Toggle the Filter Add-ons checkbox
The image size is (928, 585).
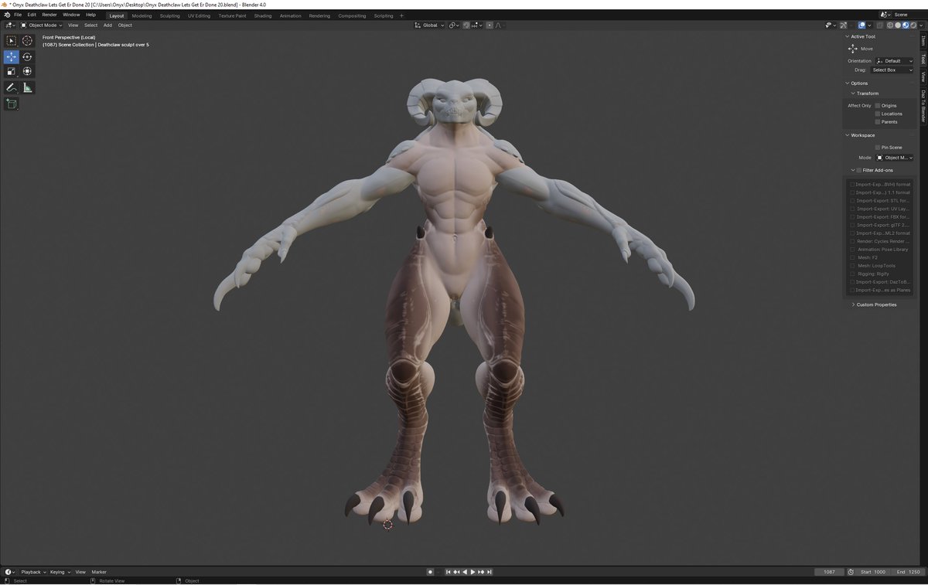coord(858,170)
